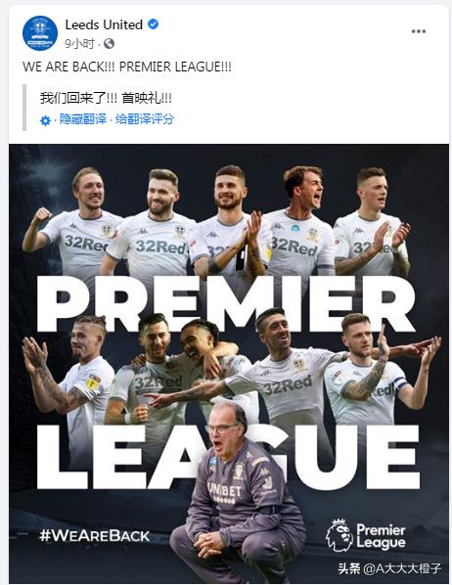Click the large LEAGUE headline text

coord(228,457)
